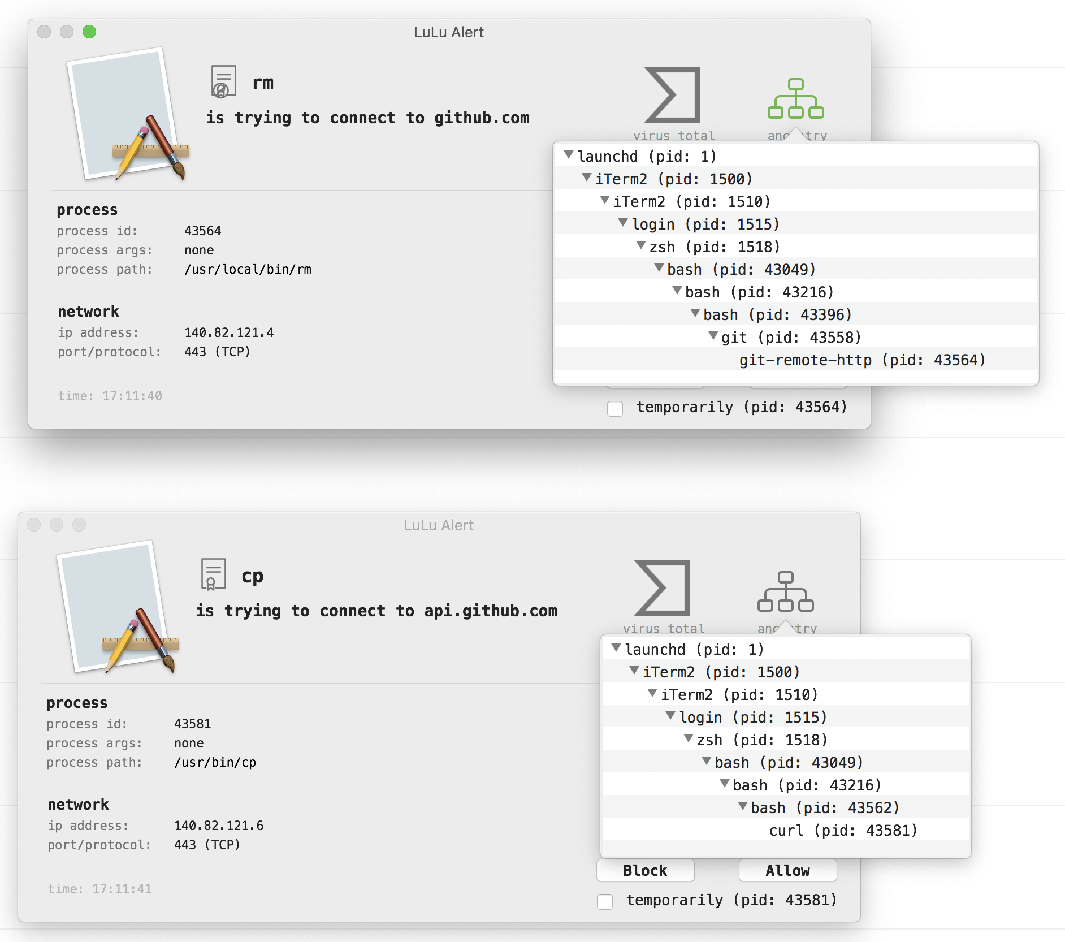Image resolution: width=1065 pixels, height=942 pixels.
Task: Click green zoom button on rm alert window
Action: (x=89, y=32)
